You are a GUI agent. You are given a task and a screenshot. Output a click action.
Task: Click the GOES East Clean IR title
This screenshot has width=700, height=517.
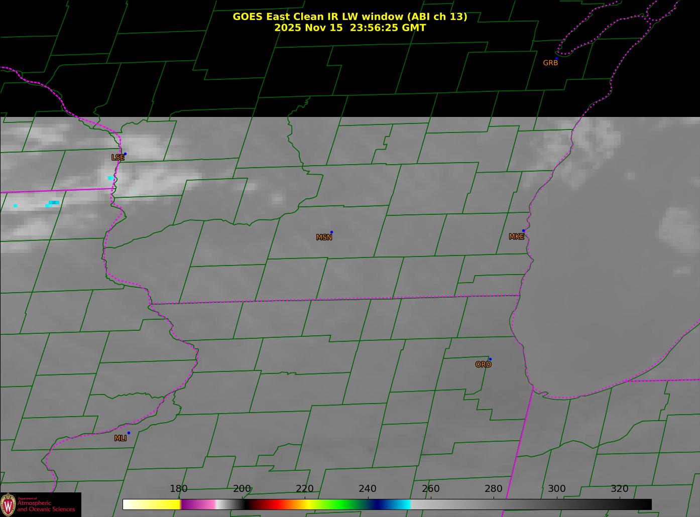(349, 17)
